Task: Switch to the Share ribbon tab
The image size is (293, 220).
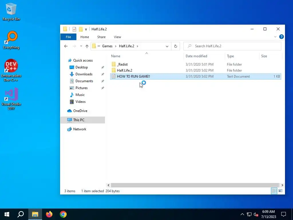Action: pyautogui.click(x=101, y=37)
